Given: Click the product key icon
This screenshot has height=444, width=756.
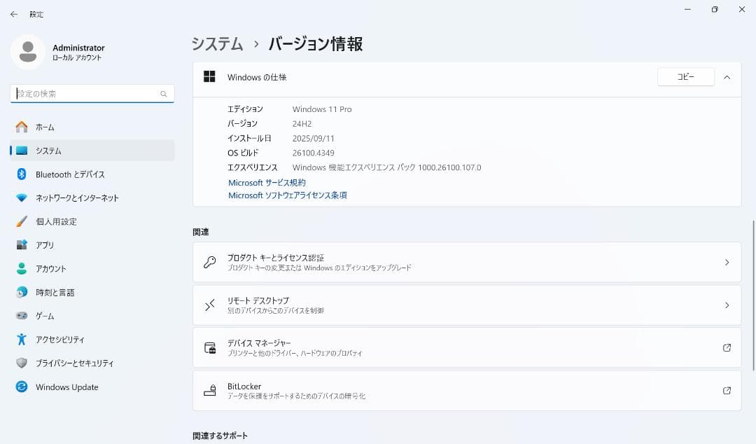Looking at the screenshot, I should (x=210, y=262).
